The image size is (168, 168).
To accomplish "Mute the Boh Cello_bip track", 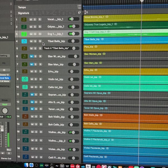I will (32, 124).
